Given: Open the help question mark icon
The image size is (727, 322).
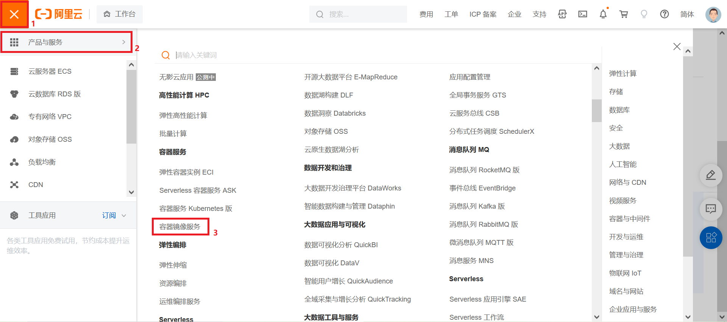Looking at the screenshot, I should [x=664, y=14].
